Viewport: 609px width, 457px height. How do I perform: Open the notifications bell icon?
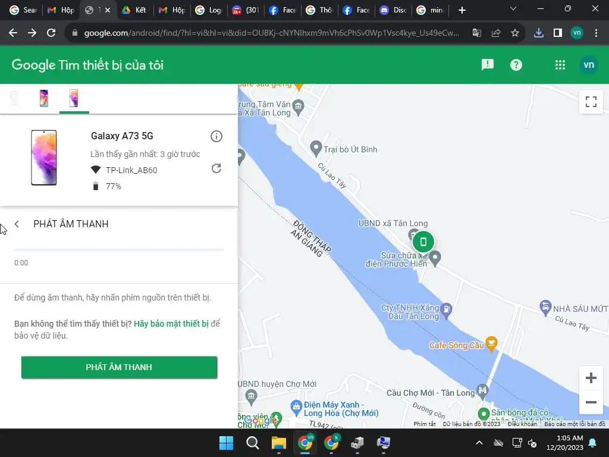[593, 443]
